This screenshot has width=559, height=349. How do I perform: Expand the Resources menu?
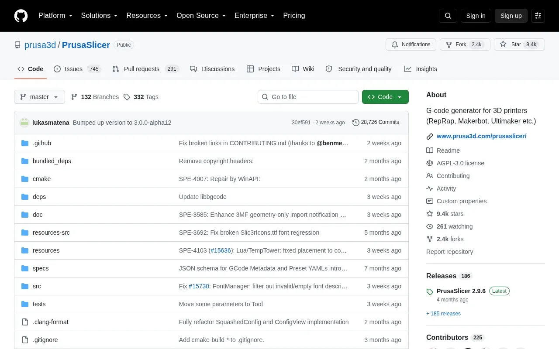147,16
